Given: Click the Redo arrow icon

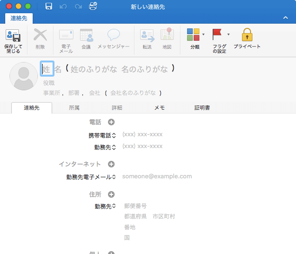Looking at the screenshot, I should point(78,7).
